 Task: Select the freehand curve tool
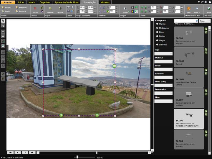click(3, 66)
